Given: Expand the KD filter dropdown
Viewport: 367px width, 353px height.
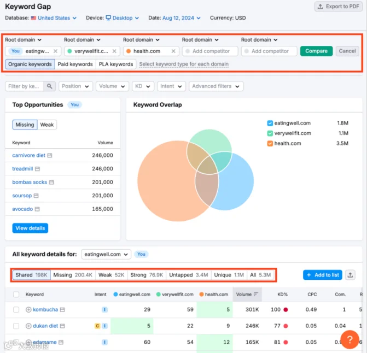Looking at the screenshot, I should click(143, 86).
